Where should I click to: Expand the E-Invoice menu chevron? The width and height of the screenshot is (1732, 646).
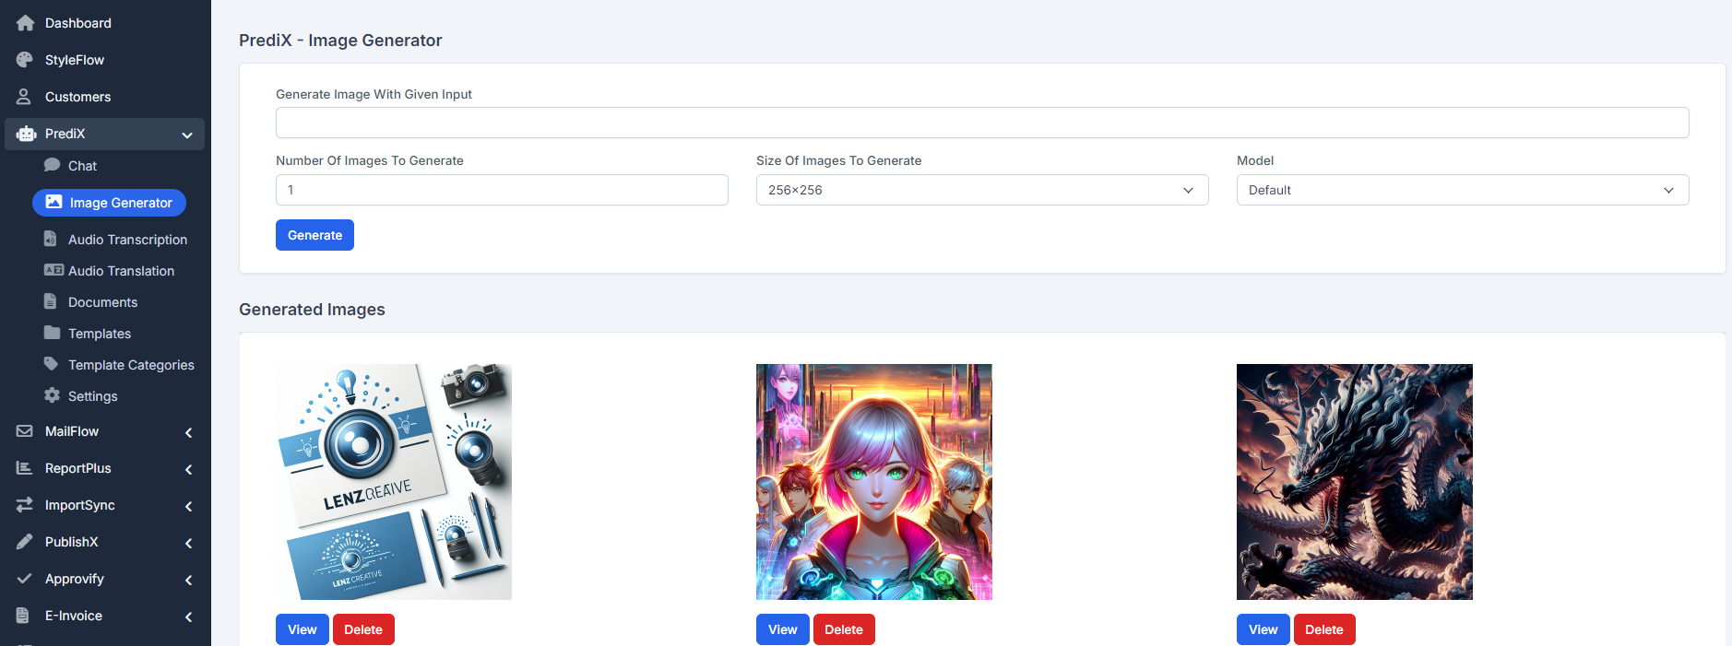click(x=188, y=617)
